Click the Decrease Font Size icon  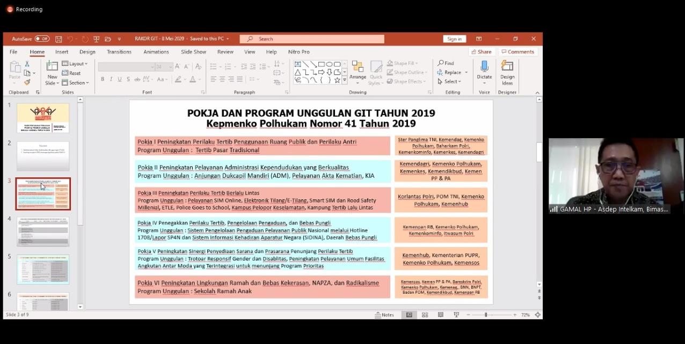pyautogui.click(x=187, y=66)
